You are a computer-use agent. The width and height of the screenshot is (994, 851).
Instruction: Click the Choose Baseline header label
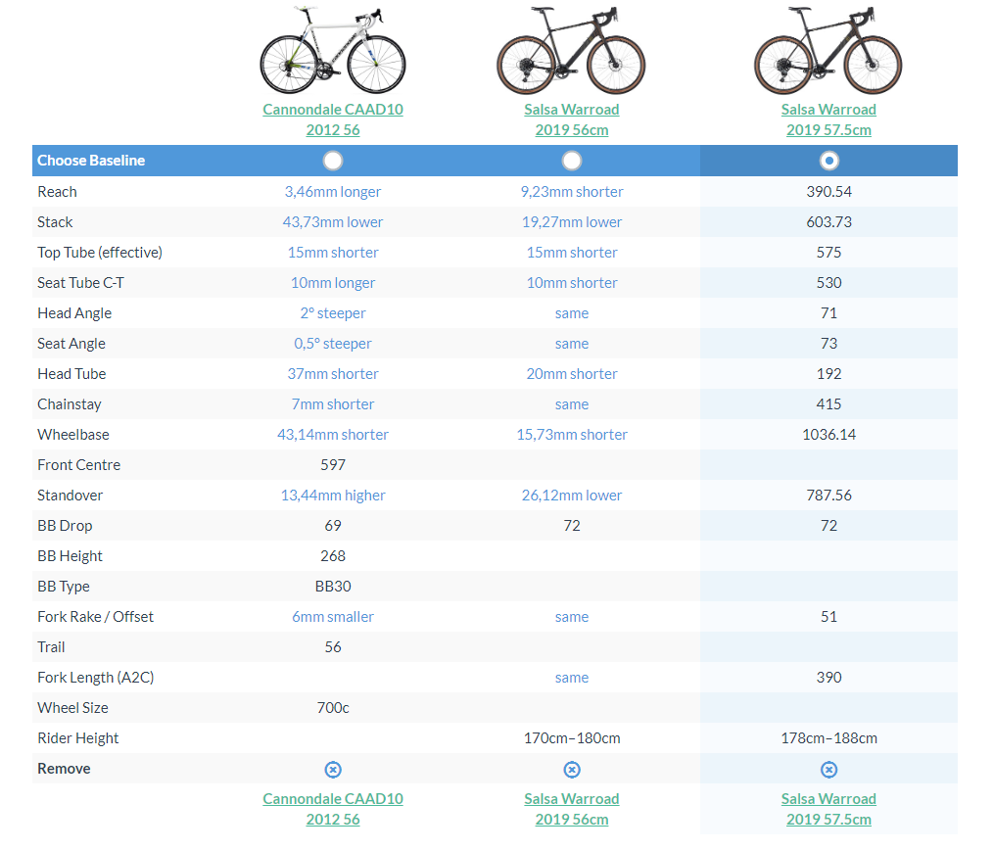click(x=91, y=161)
